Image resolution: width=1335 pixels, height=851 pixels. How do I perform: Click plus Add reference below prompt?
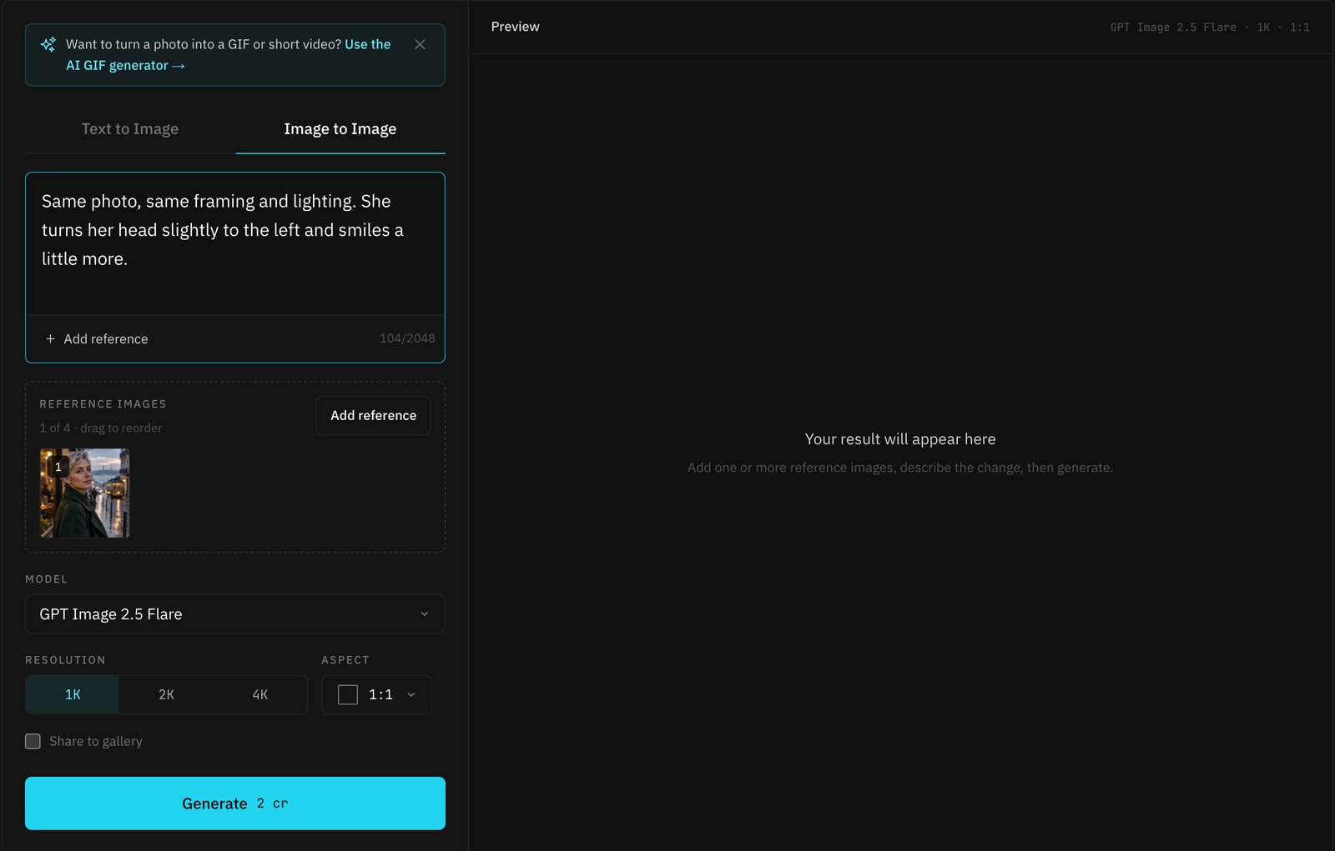[97, 338]
